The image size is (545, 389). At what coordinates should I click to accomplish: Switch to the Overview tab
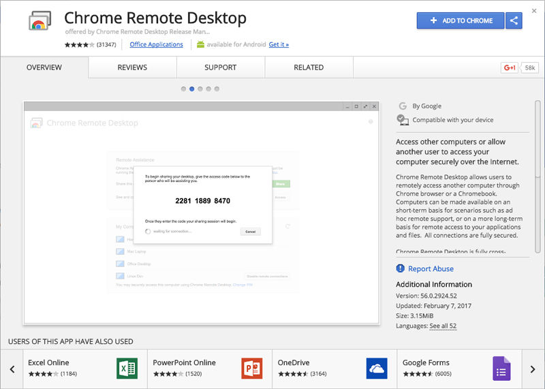coord(44,67)
